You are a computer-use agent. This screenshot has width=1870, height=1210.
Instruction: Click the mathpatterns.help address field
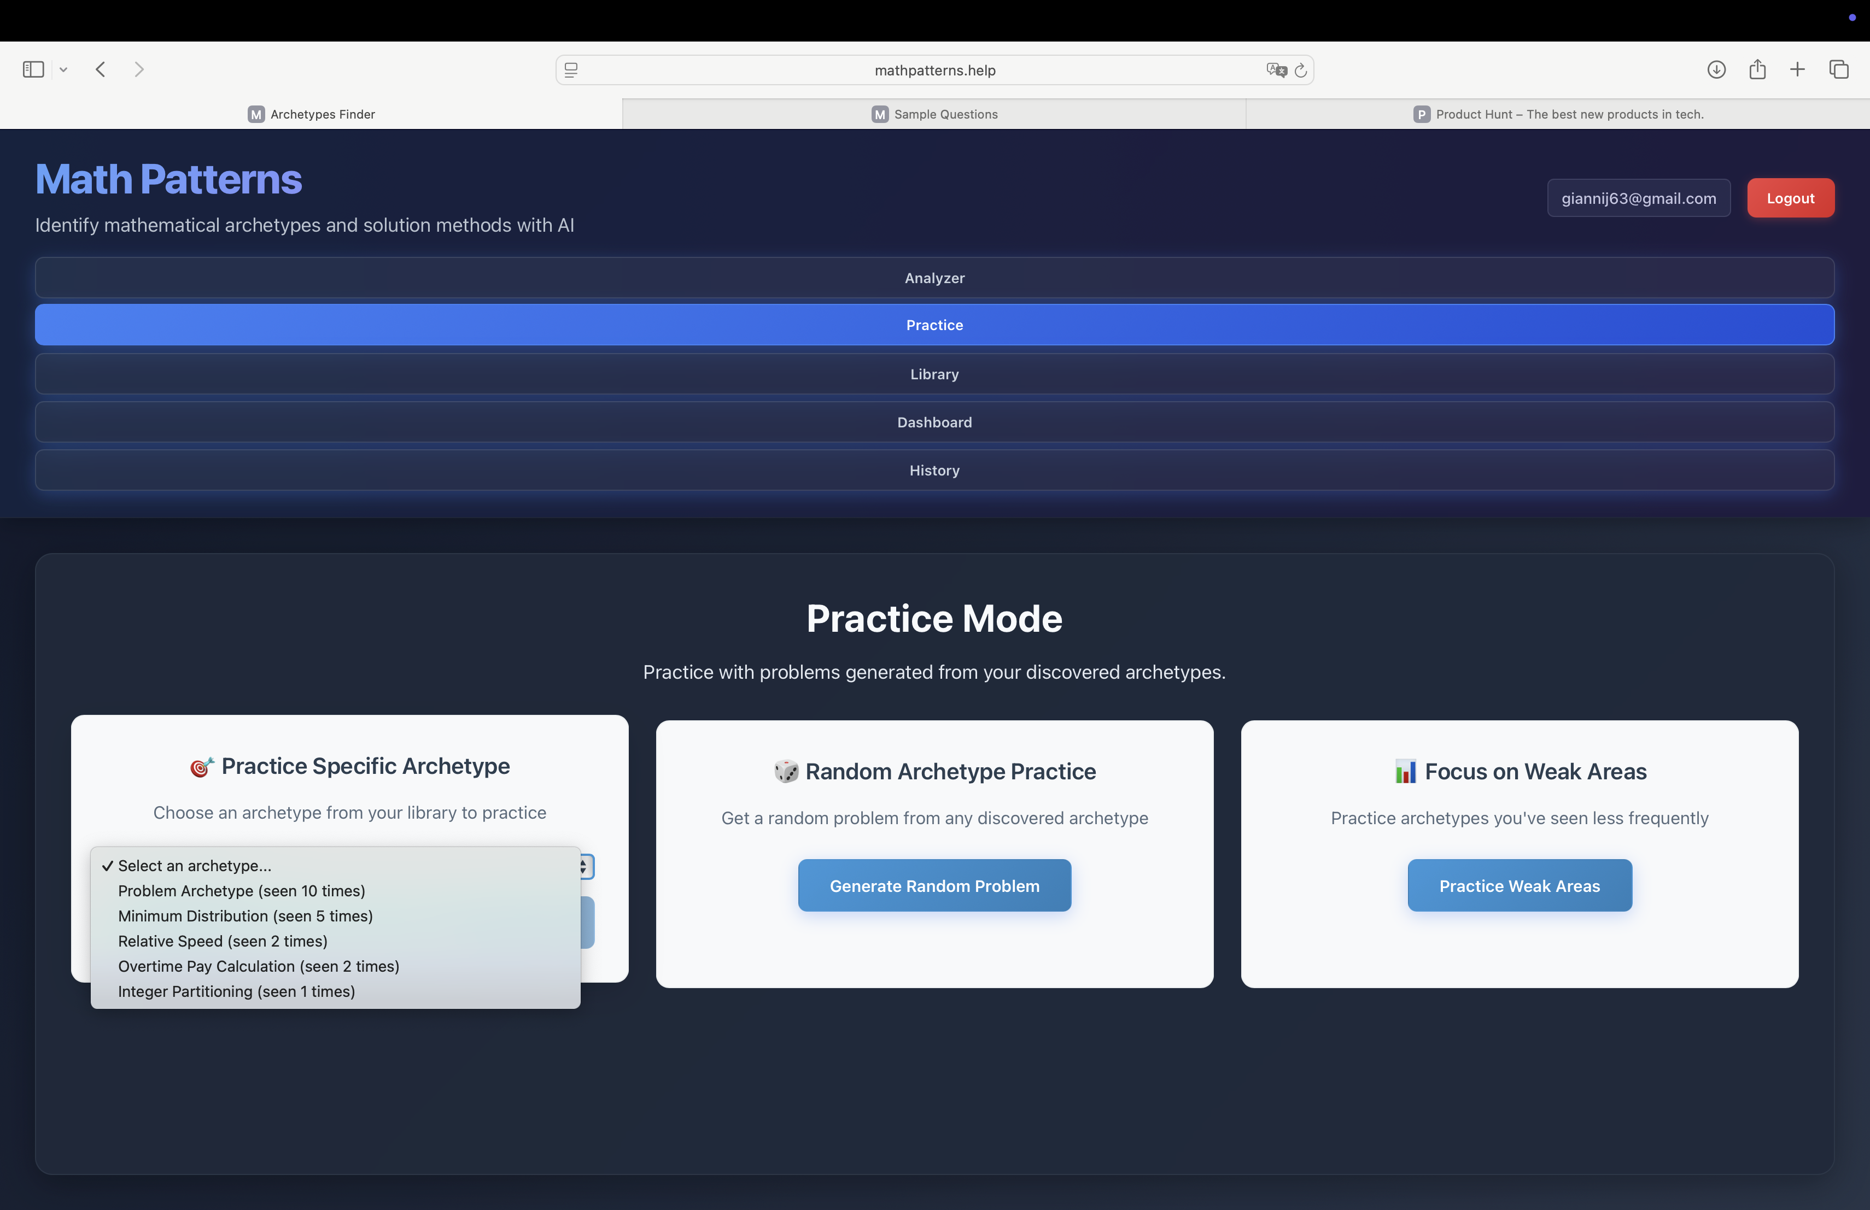pyautogui.click(x=934, y=71)
